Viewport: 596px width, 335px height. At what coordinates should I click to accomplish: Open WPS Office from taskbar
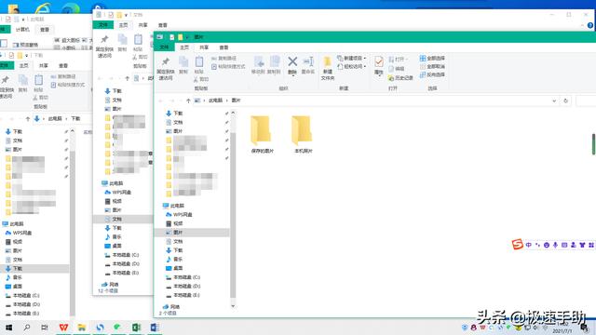coord(63,327)
